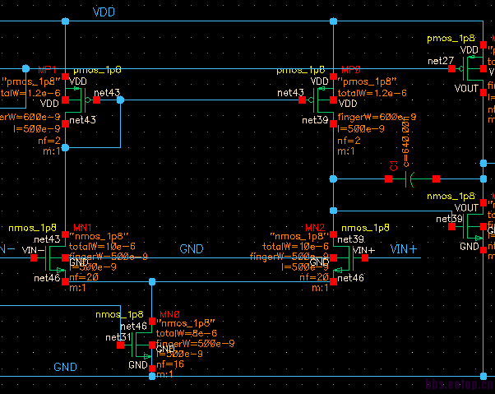
Task: Select MN2's nf=20 parameter
Action: click(x=314, y=277)
